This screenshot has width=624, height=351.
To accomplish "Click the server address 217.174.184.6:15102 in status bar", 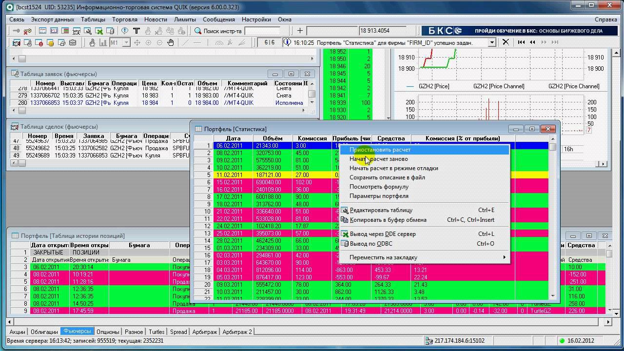I will point(460,341).
